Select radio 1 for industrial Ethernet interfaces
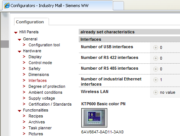This screenshot has width=180, height=136. [x=156, y=80]
